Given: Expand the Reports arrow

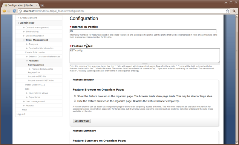Looking at the screenshot, I should coord(24,106).
